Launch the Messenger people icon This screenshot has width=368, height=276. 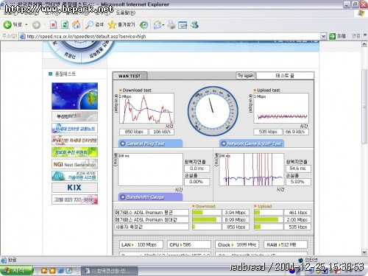pyautogui.click(x=194, y=25)
